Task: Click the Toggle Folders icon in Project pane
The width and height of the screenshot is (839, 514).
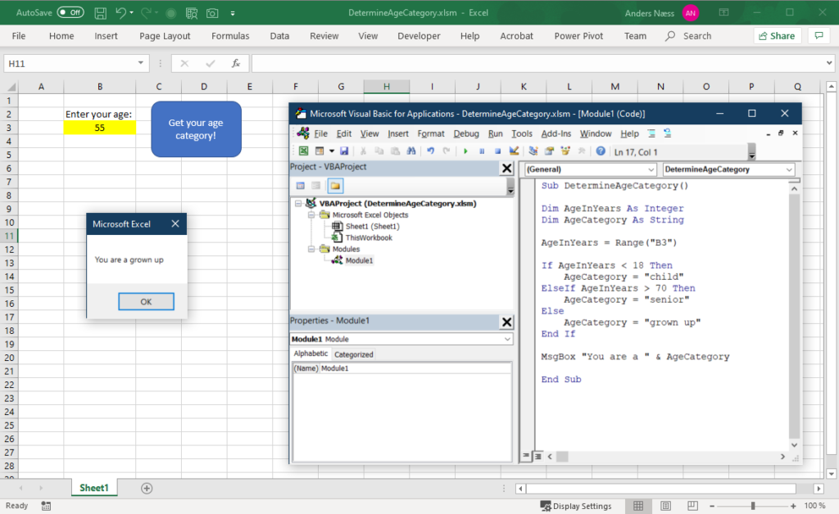Action: point(335,186)
